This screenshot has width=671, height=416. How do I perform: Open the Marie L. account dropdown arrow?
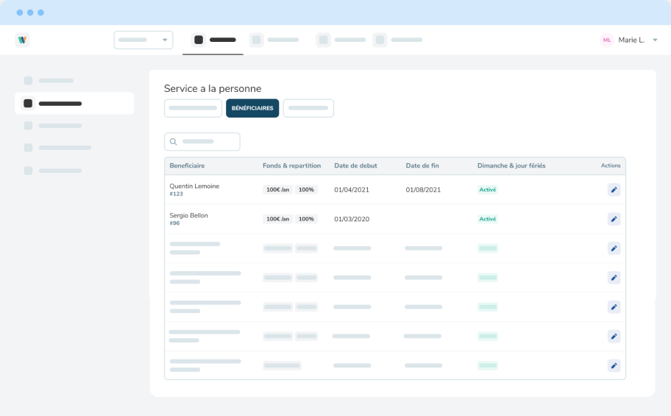655,40
